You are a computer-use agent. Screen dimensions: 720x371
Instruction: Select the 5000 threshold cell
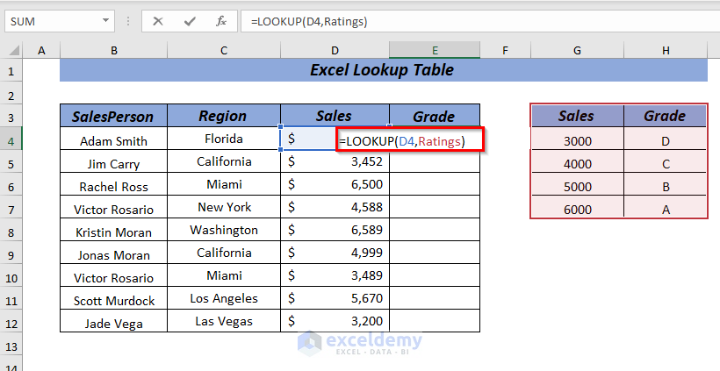577,185
